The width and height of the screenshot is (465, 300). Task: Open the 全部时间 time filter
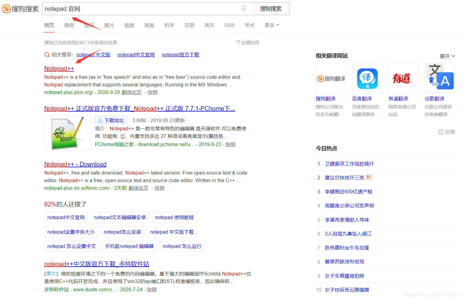tap(247, 42)
